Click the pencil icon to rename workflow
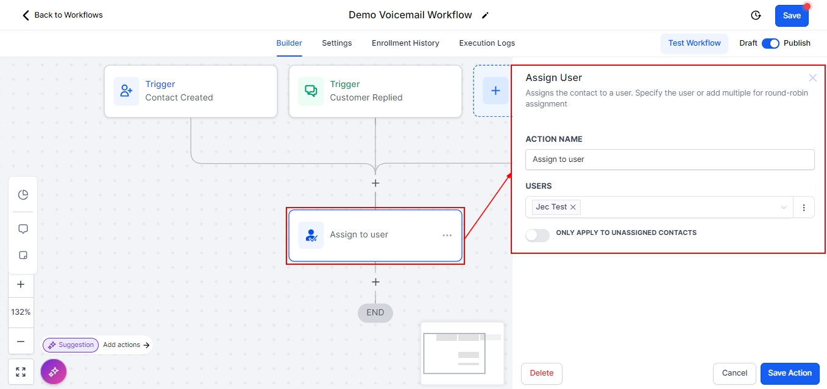 (x=485, y=15)
